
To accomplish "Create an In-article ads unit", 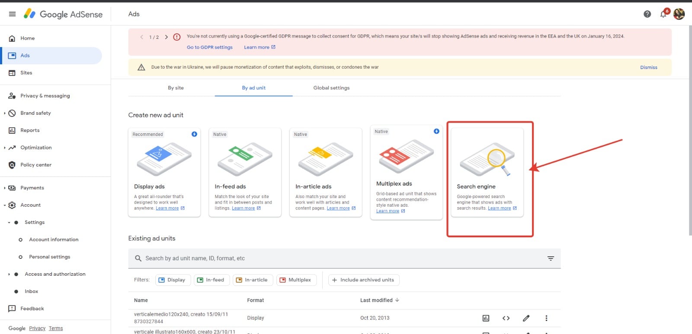I will point(326,172).
